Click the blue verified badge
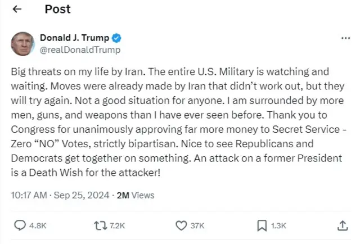360x244 pixels. (116, 38)
